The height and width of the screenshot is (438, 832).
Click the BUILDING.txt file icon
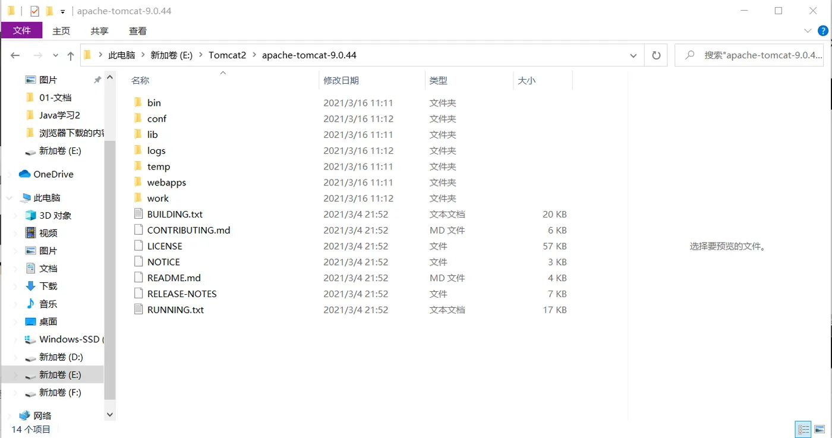pos(138,214)
